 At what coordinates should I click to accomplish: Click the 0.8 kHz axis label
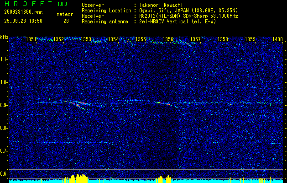pyautogui.click(x=4, y=128)
